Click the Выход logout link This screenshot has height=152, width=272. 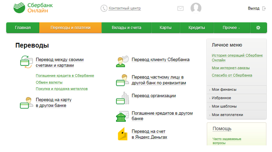point(254,8)
